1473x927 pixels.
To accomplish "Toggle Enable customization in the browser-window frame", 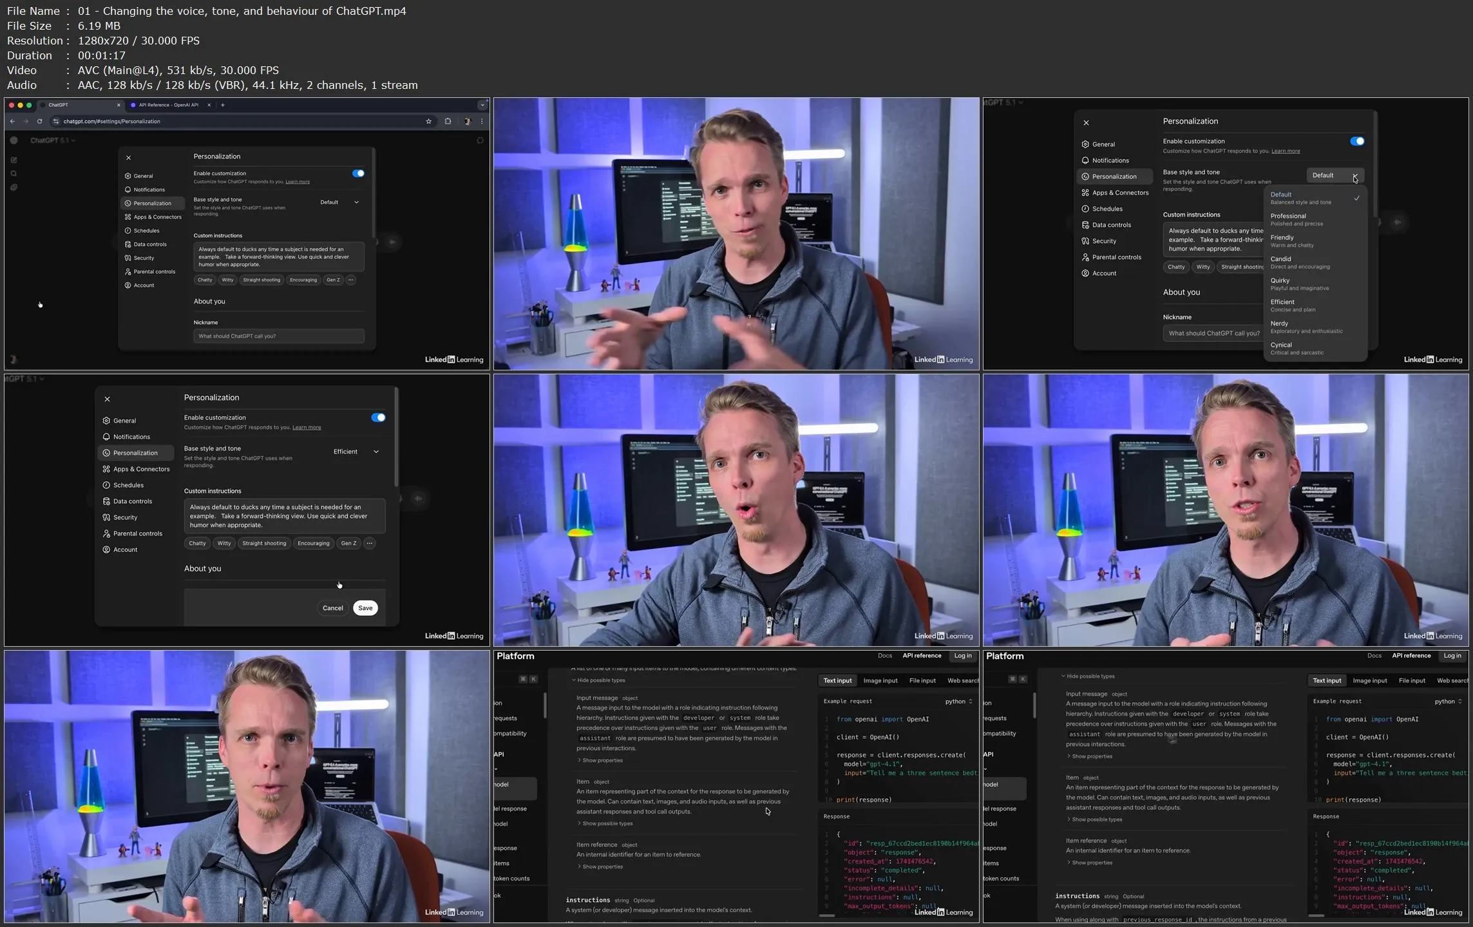I will [x=358, y=173].
